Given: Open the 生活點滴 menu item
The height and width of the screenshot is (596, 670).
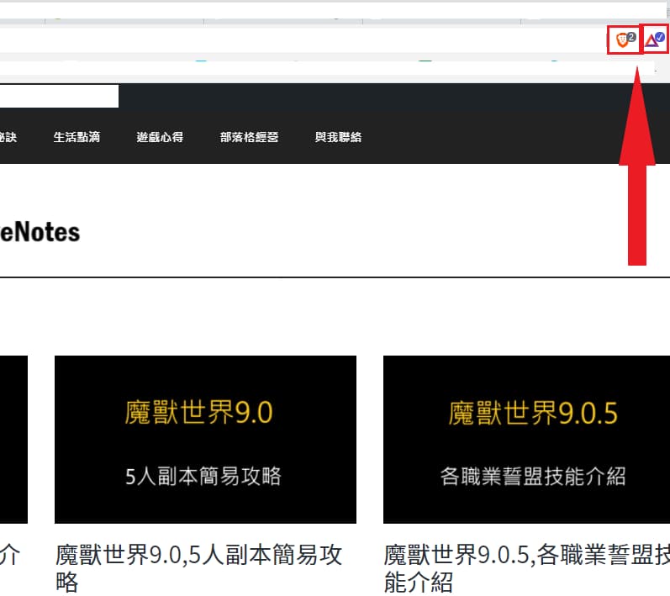Looking at the screenshot, I should (76, 137).
